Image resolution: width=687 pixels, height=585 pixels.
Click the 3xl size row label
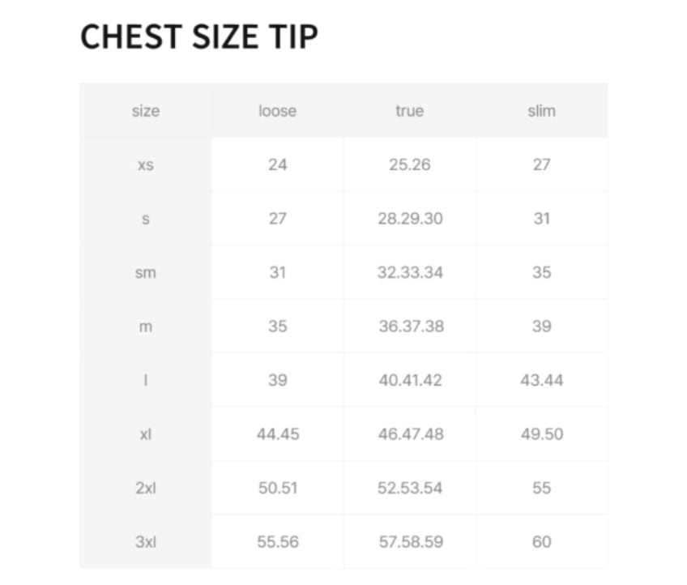tap(146, 542)
